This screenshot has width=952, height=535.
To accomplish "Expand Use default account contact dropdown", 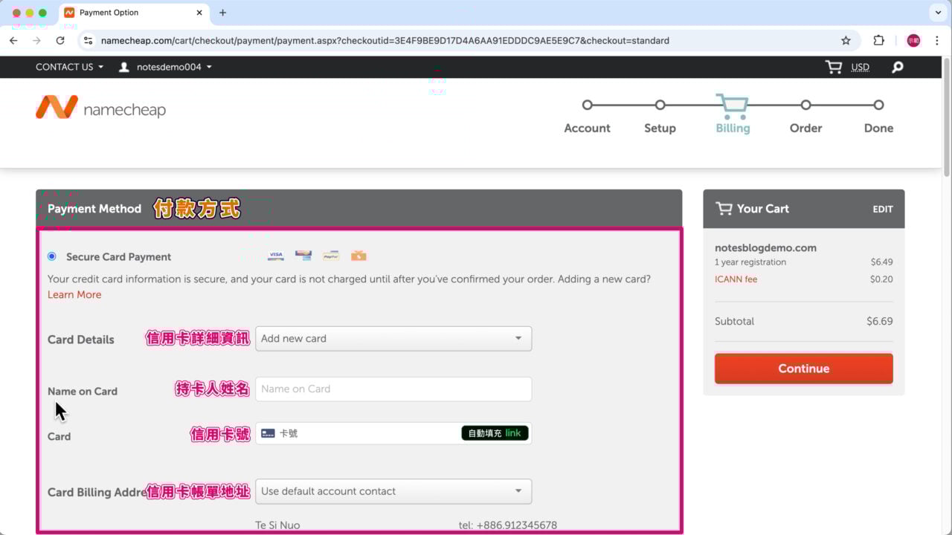I will click(x=393, y=491).
